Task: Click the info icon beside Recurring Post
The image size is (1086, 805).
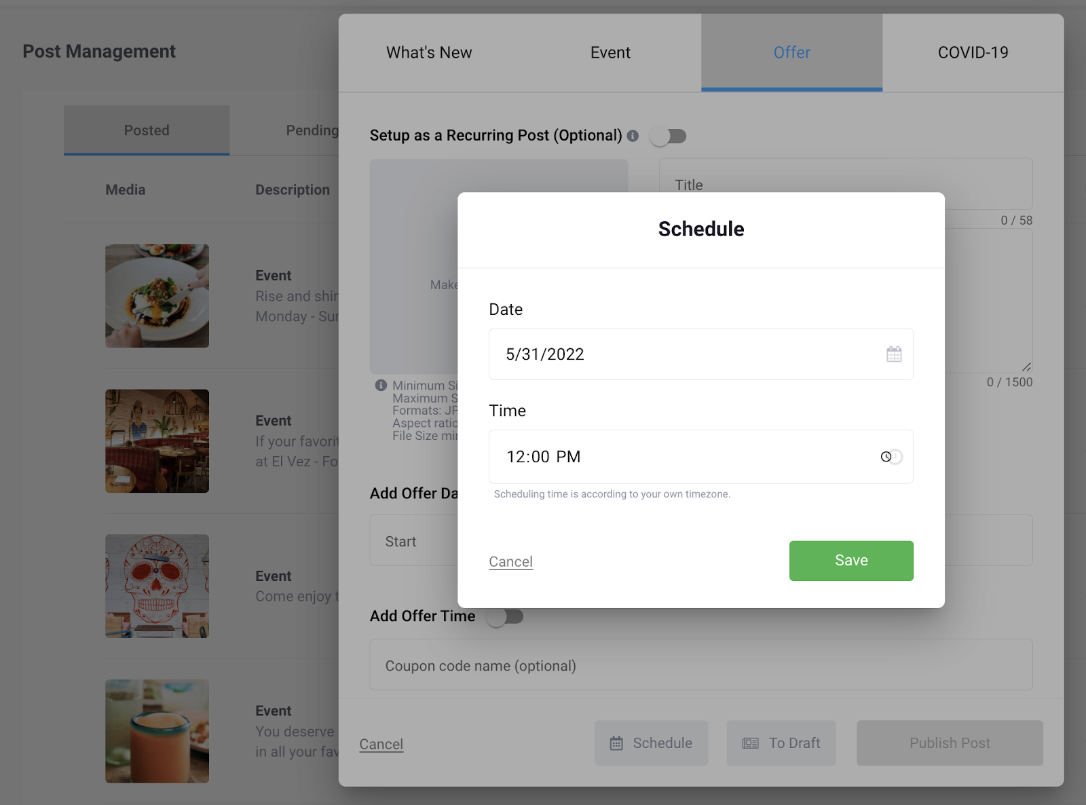Action: point(633,136)
